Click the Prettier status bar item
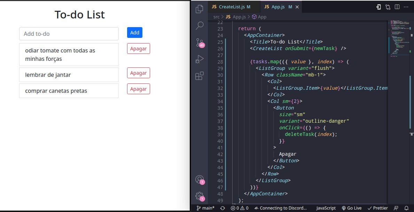The height and width of the screenshot is (212, 414). pyautogui.click(x=377, y=208)
